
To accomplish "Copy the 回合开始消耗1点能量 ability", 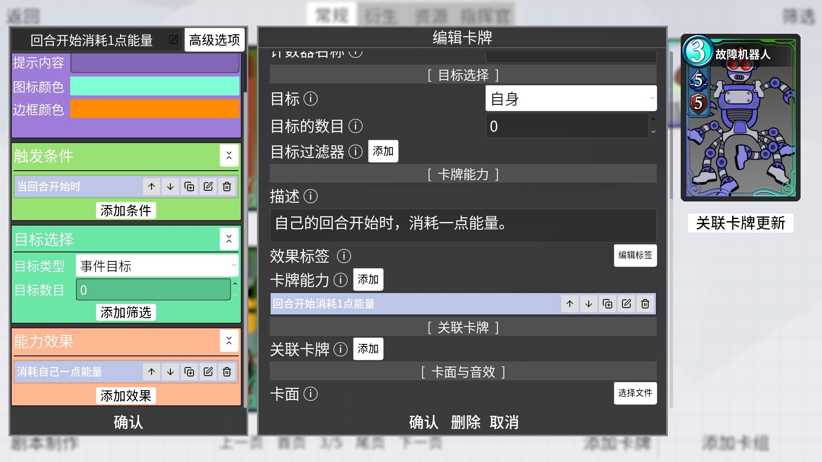I will [608, 304].
